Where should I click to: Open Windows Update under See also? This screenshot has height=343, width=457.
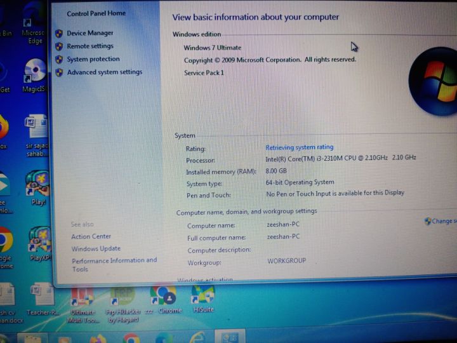(x=96, y=248)
